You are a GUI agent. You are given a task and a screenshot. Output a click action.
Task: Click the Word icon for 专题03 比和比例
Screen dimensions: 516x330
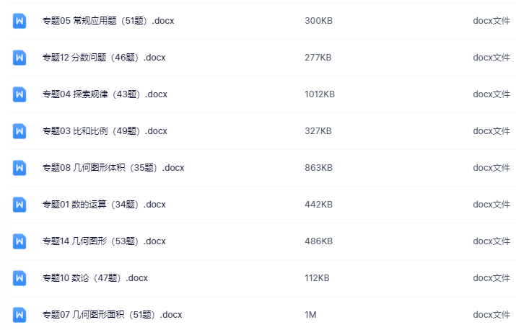(x=19, y=131)
